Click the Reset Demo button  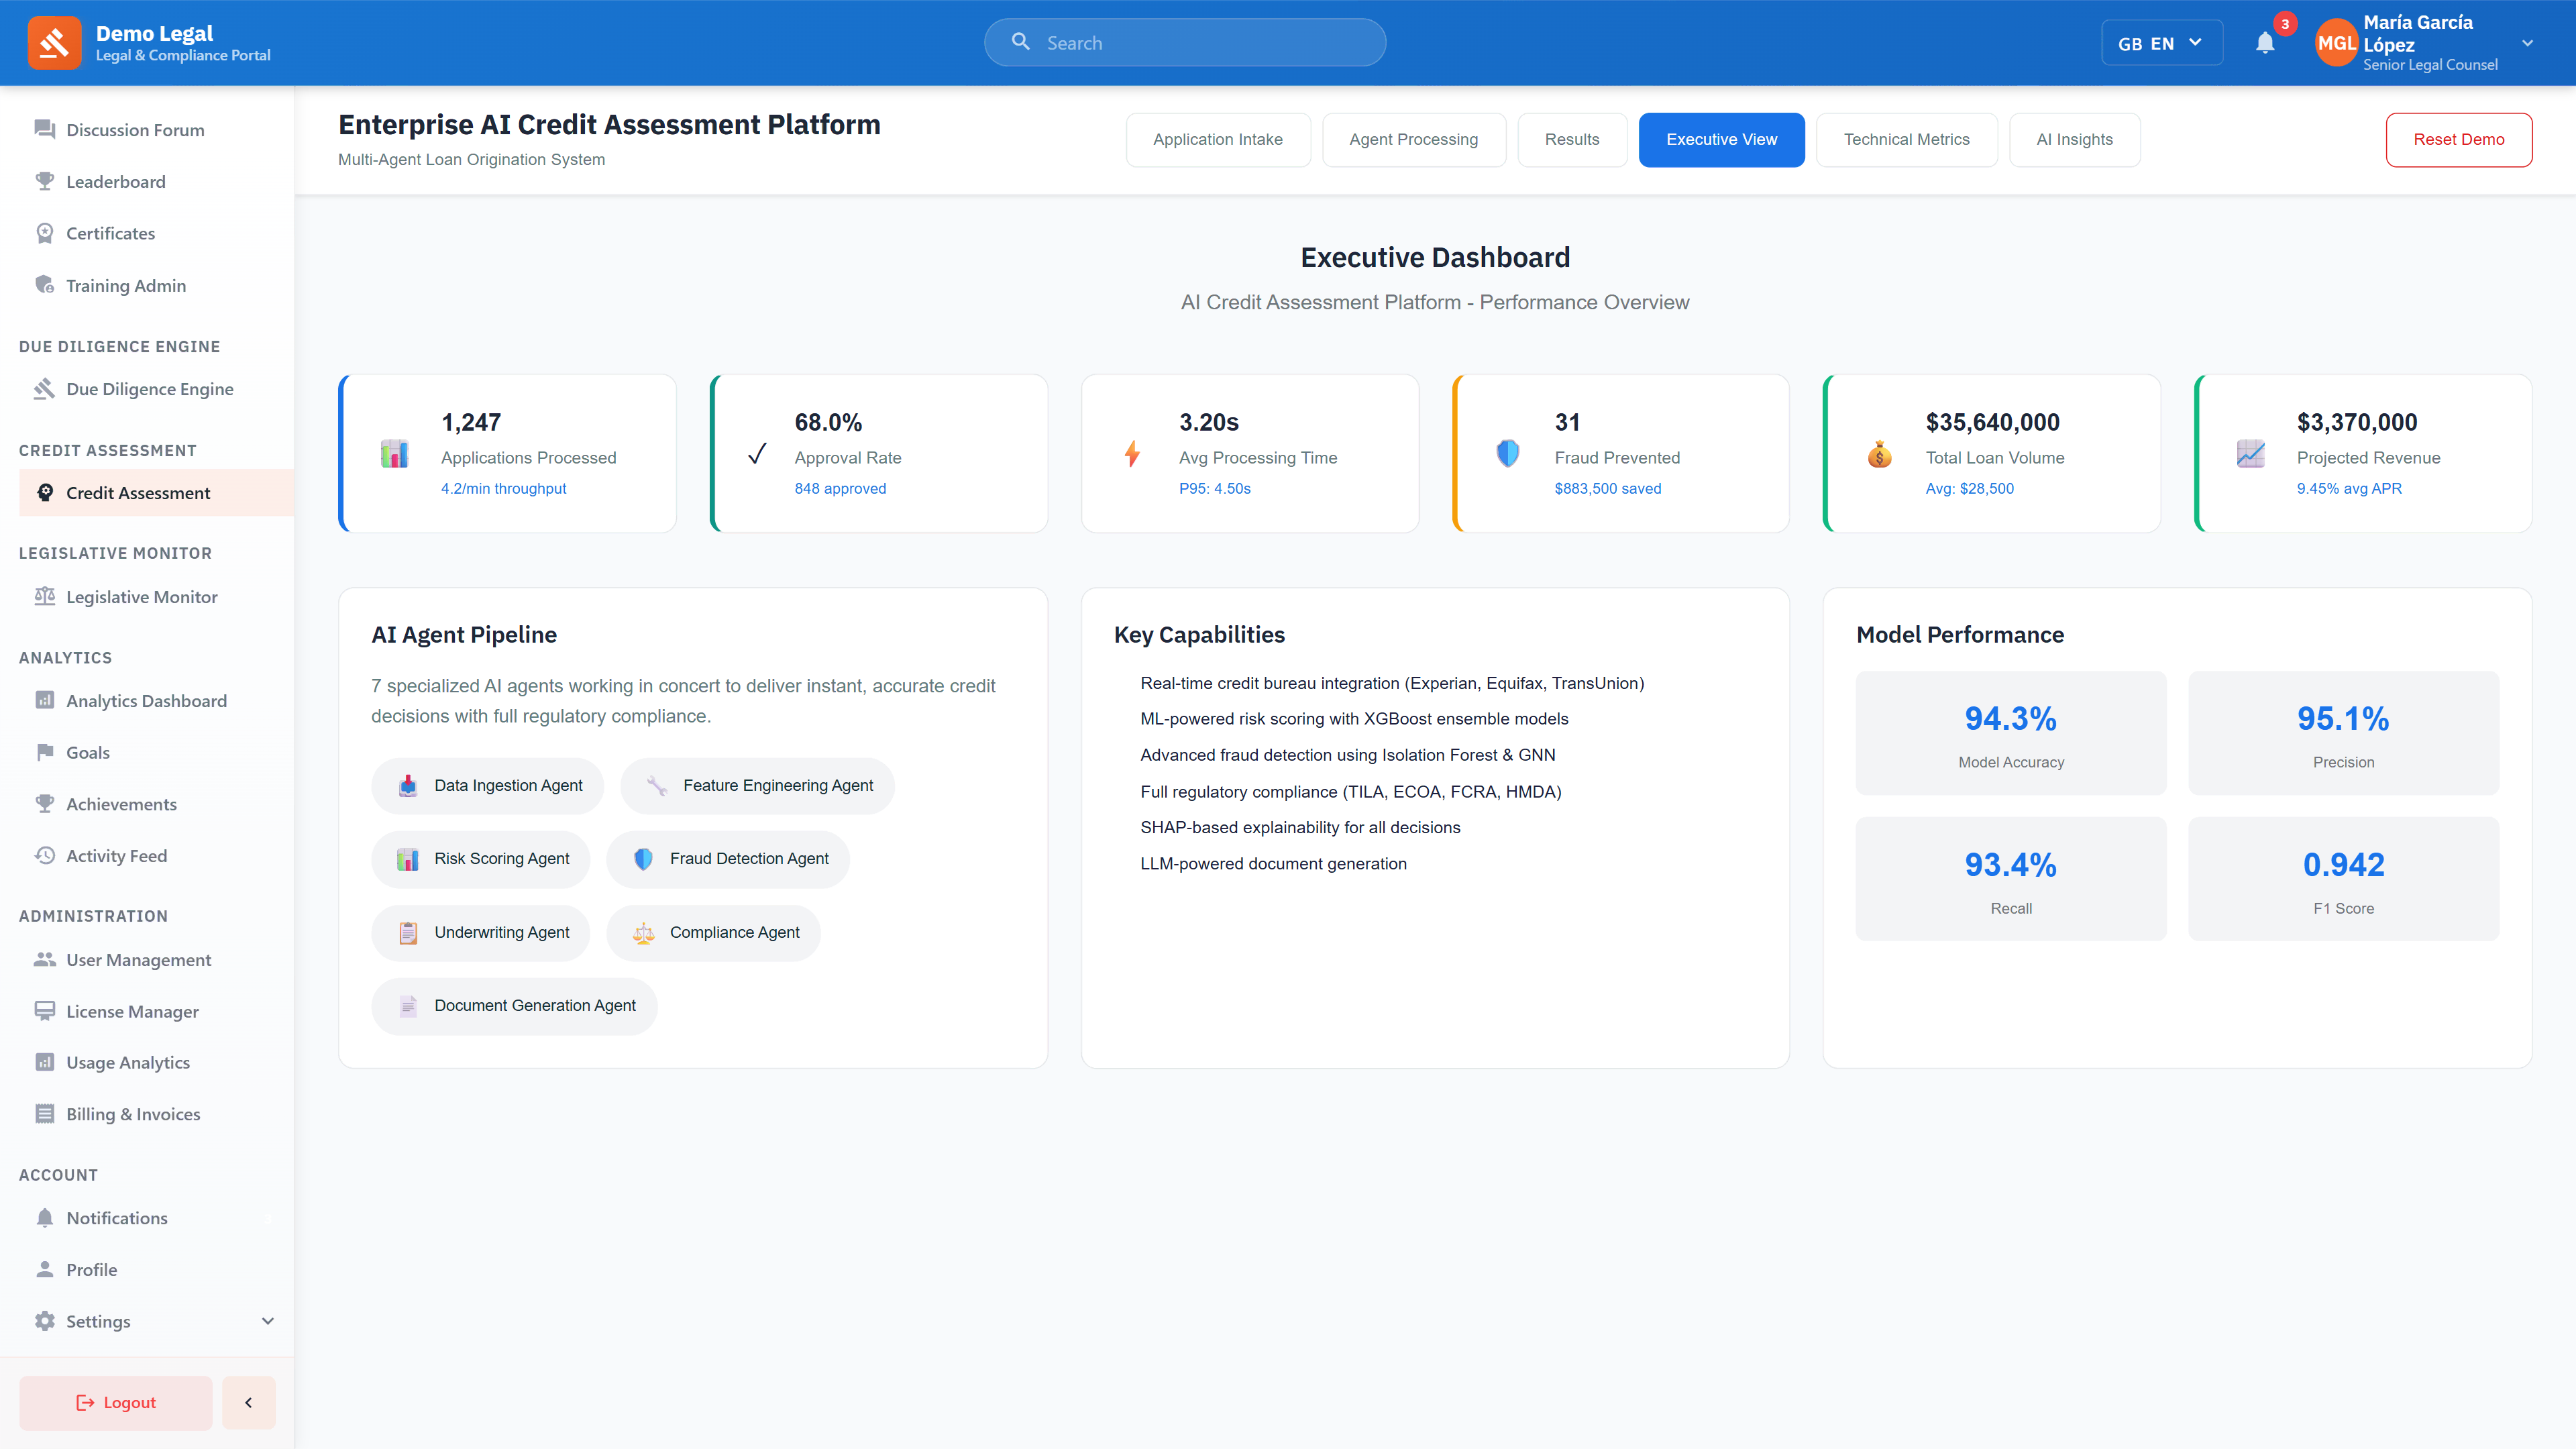pos(2459,140)
